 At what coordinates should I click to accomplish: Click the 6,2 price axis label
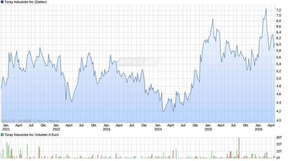click(279, 38)
